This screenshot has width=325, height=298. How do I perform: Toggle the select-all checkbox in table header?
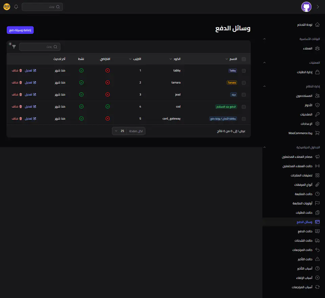click(244, 59)
